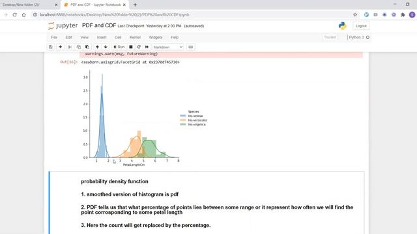Cut selected cells with the scissors icon

point(70,47)
